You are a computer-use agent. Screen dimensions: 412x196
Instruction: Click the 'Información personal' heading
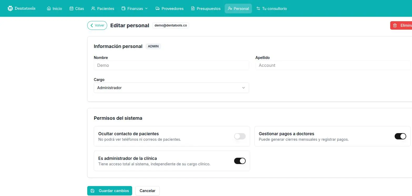pyautogui.click(x=118, y=46)
